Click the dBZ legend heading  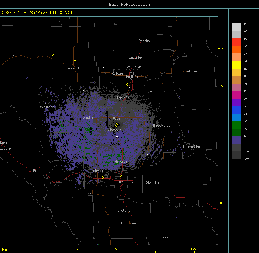pyautogui.click(x=243, y=16)
